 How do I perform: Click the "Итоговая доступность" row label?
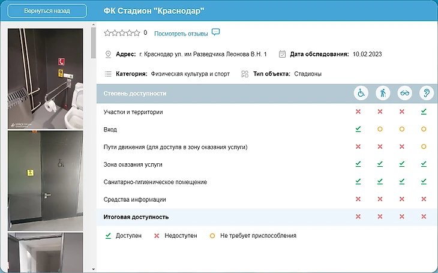(136, 217)
